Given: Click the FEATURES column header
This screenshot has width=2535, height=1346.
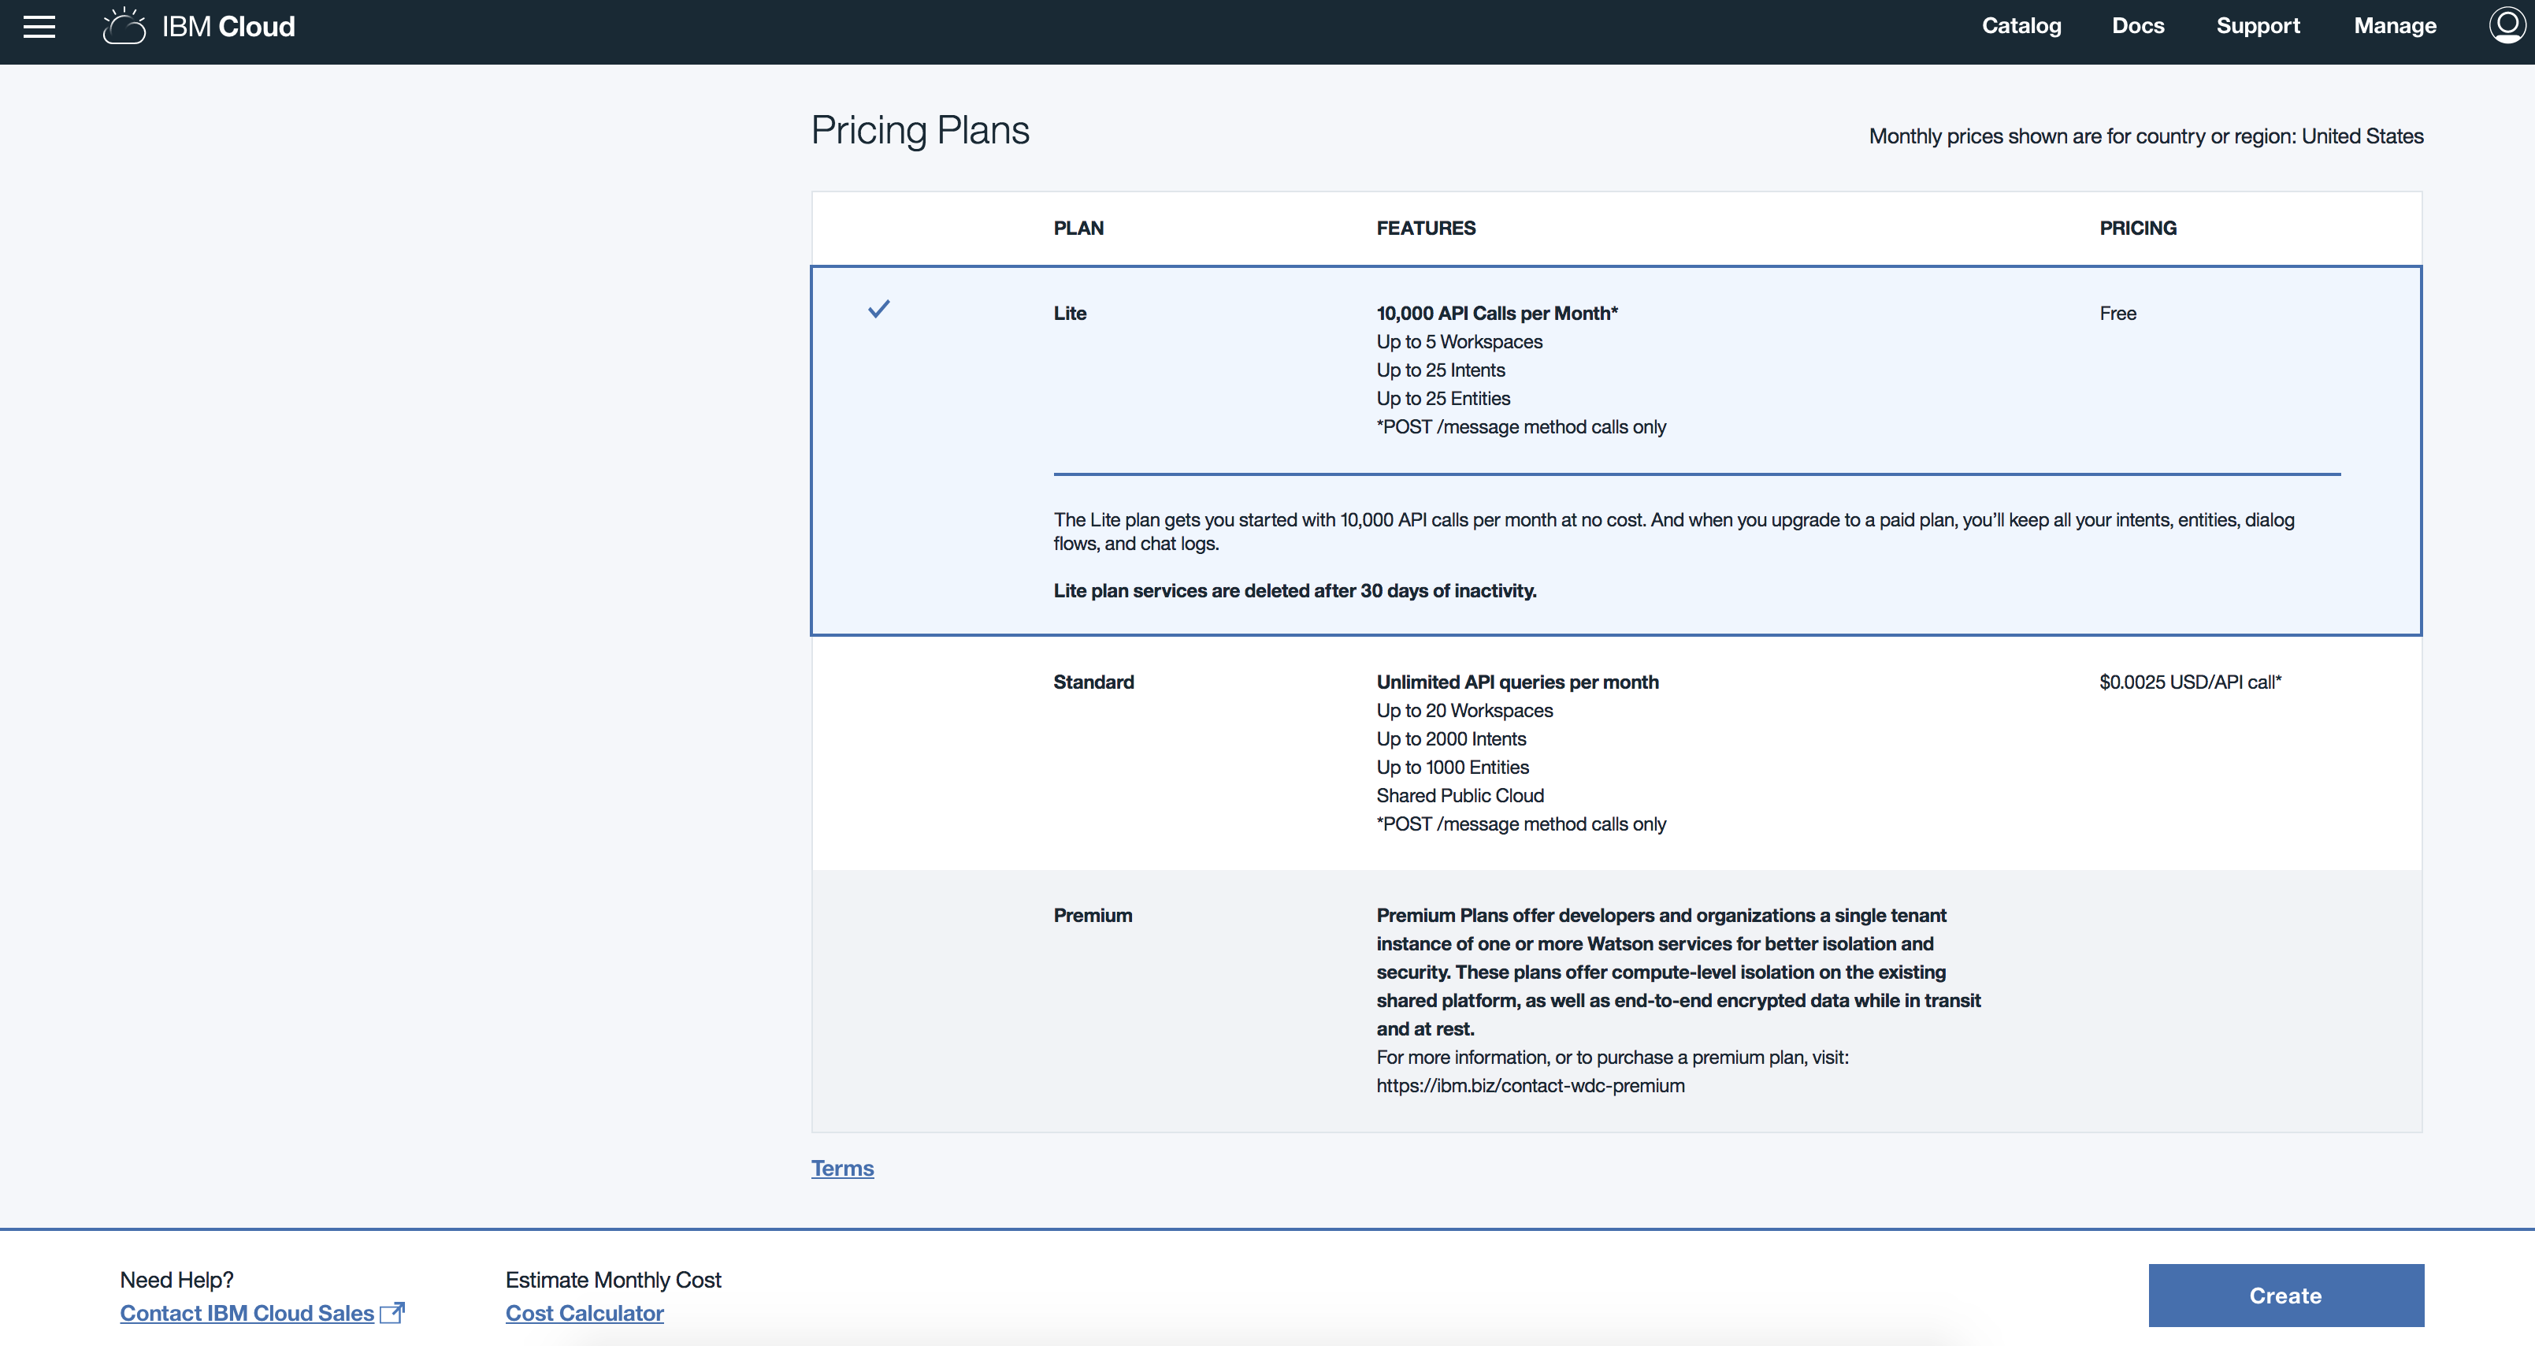Looking at the screenshot, I should pos(1426,229).
